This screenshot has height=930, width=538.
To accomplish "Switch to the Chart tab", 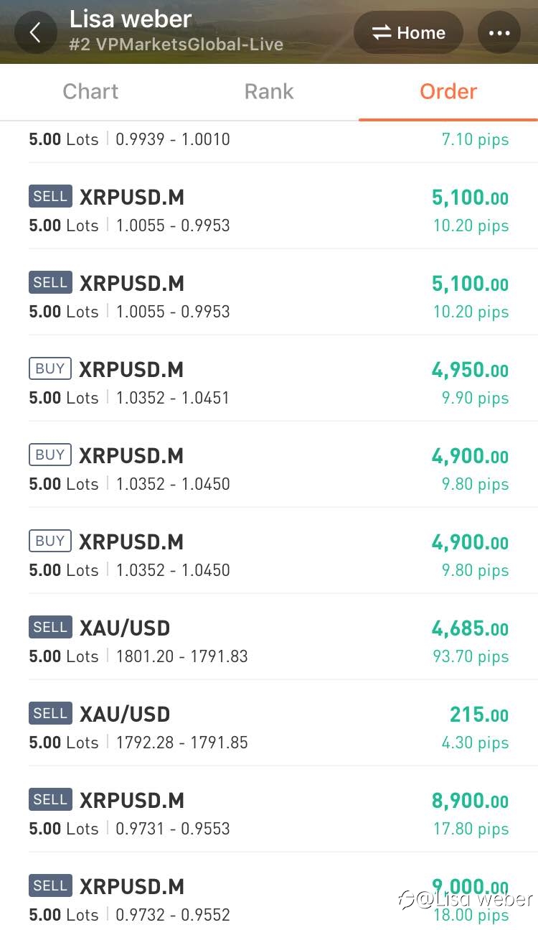I will (x=90, y=91).
